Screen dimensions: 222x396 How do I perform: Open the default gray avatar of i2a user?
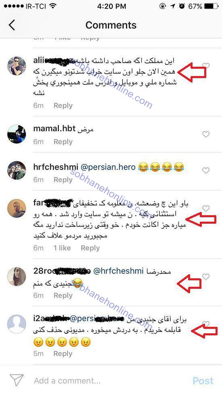pyautogui.click(x=17, y=324)
